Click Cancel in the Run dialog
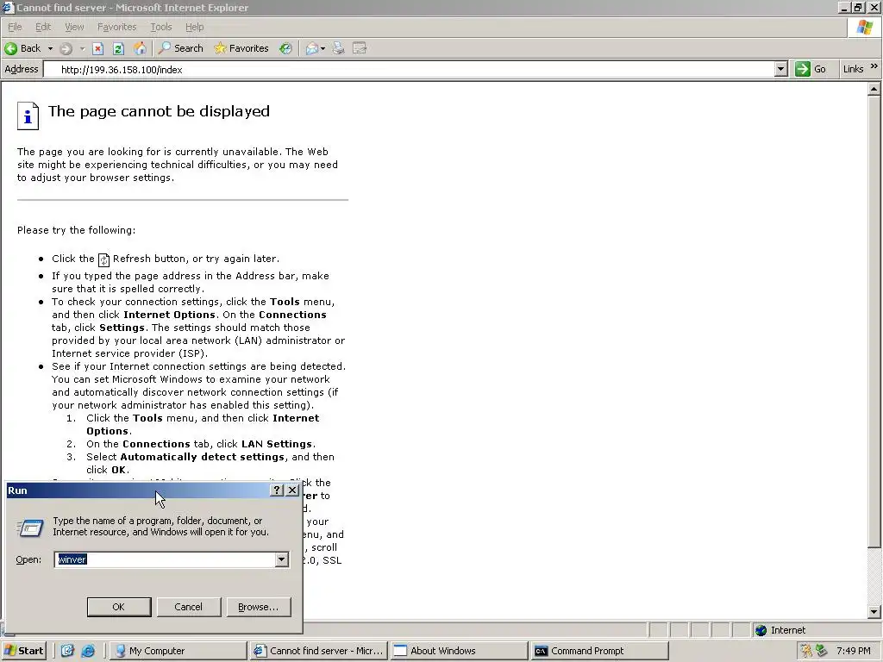Screen dimensions: 883x662 point(189,607)
